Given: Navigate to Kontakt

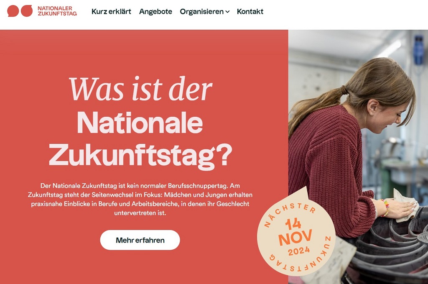Looking at the screenshot, I should 250,11.
